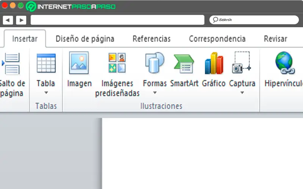Focus the Search input field
The width and height of the screenshot is (303, 189).
(x=254, y=20)
